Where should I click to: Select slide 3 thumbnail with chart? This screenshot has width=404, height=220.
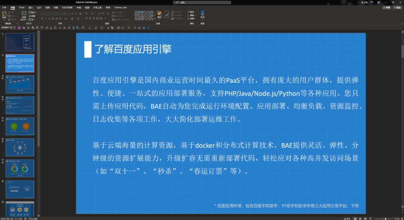tap(20, 84)
